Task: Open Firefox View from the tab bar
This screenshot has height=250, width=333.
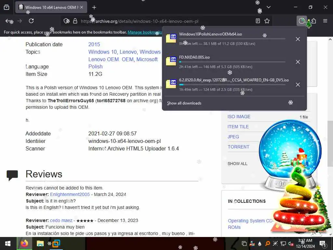Action: pos(7,7)
